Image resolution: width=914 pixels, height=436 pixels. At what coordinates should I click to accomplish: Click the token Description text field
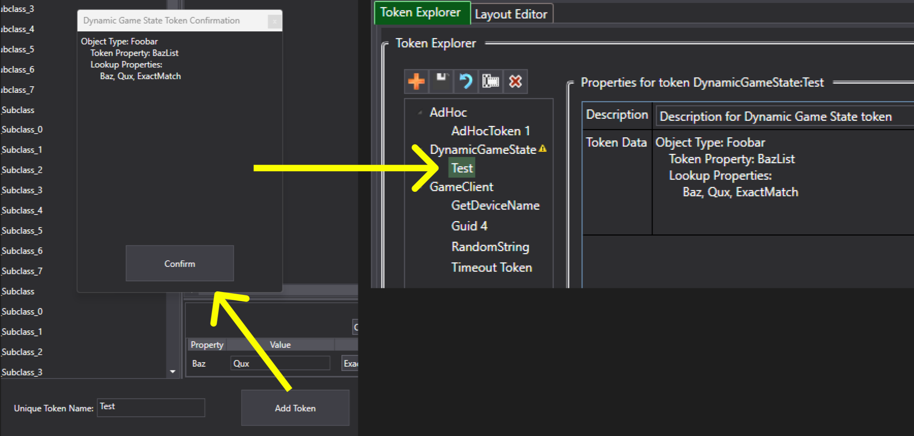point(783,117)
